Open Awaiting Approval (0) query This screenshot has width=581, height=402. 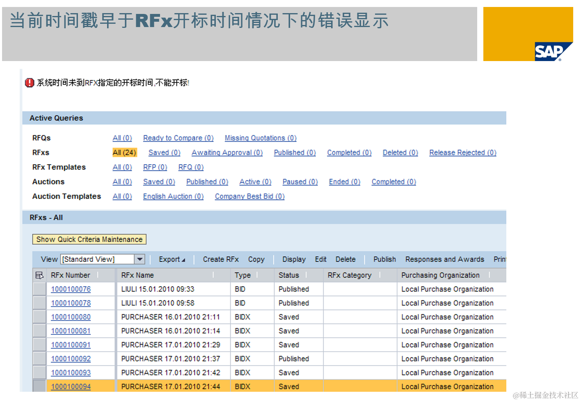tap(227, 152)
